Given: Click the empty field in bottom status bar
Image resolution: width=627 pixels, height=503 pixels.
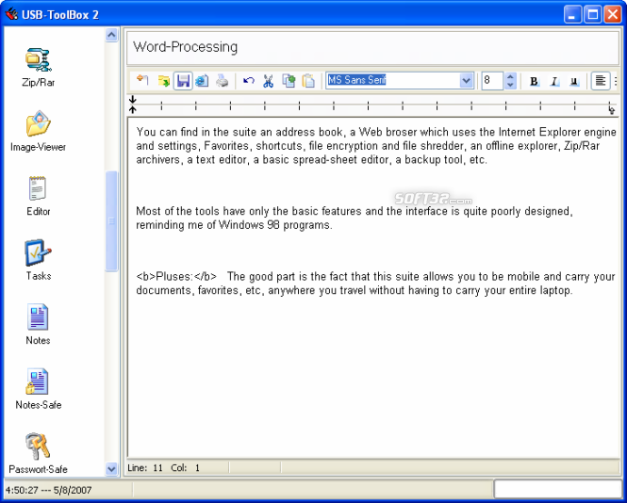Looking at the screenshot, I should pyautogui.click(x=557, y=489).
